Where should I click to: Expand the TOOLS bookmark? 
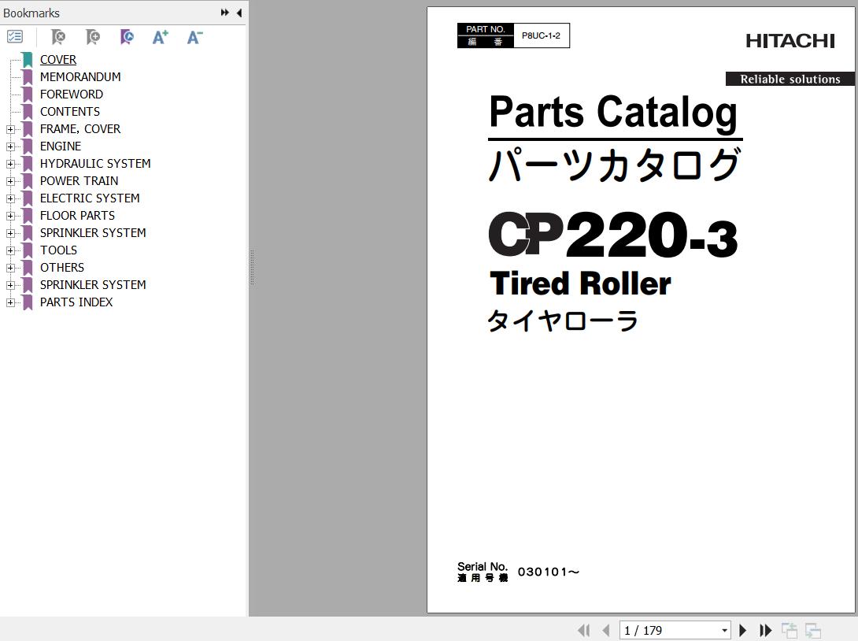(x=10, y=250)
